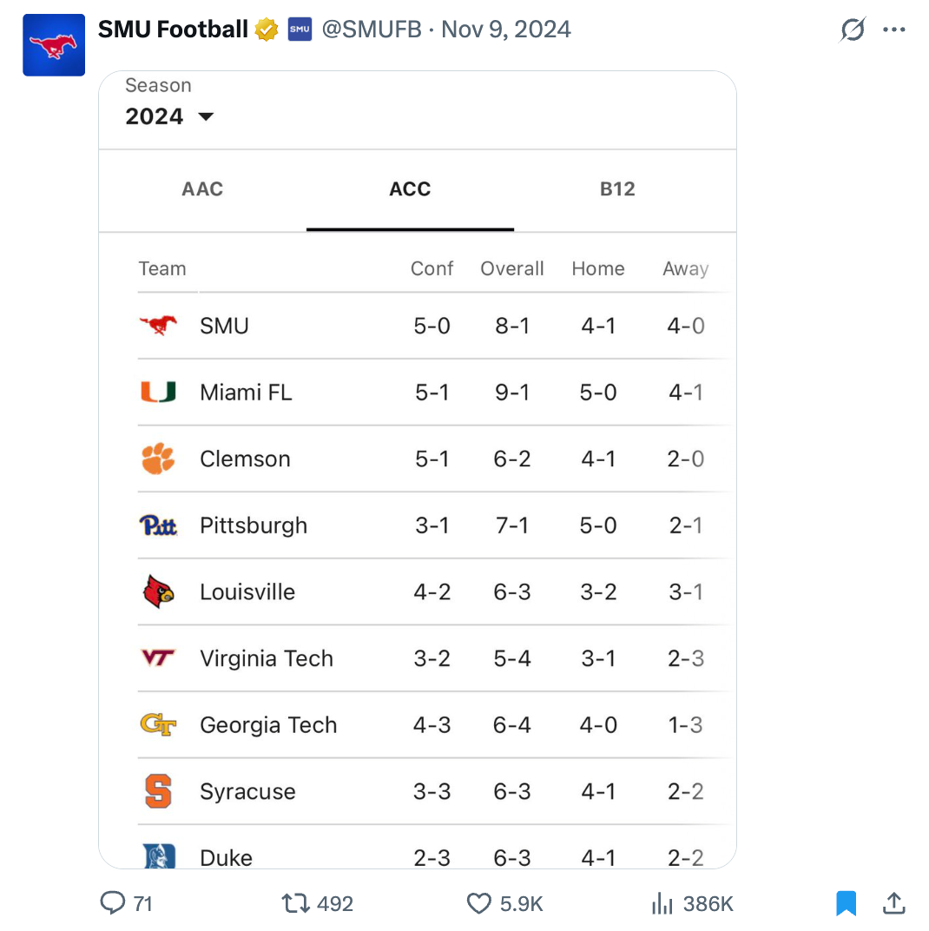Select the ACC tab

(410, 189)
